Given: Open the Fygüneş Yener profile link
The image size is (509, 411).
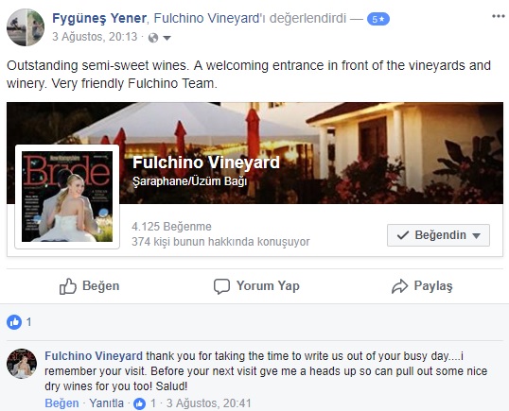Looking at the screenshot, I should click(99, 18).
